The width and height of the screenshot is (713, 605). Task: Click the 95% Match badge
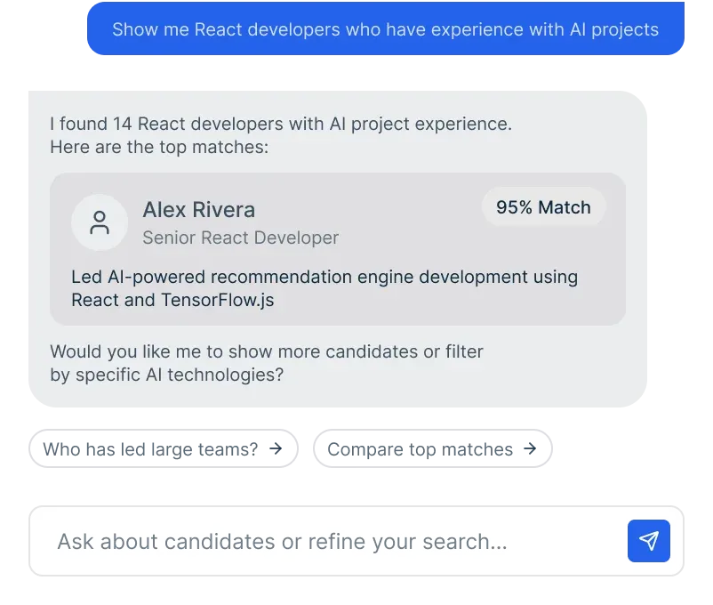(543, 206)
